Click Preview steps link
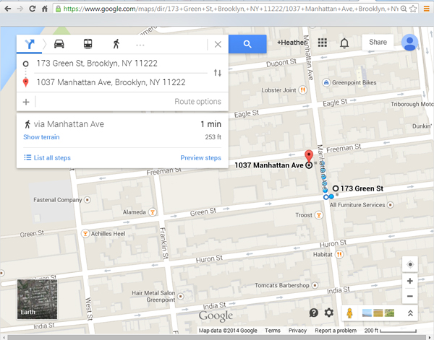Viewport: 434px width, 340px height. point(200,157)
